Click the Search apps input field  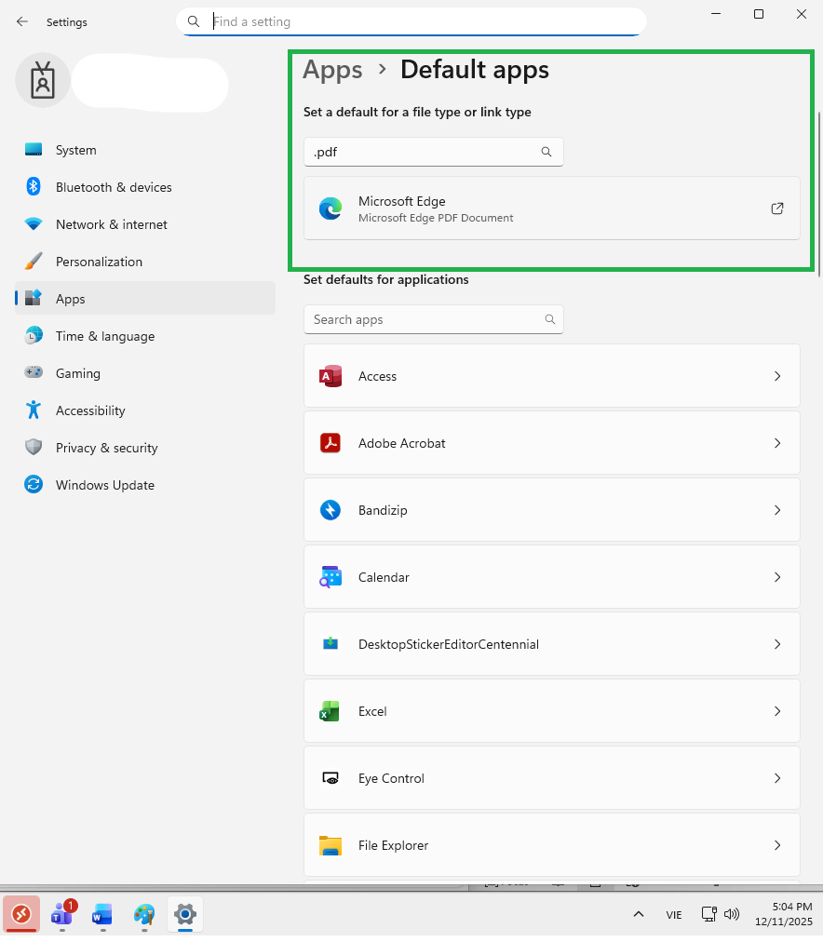click(x=433, y=319)
